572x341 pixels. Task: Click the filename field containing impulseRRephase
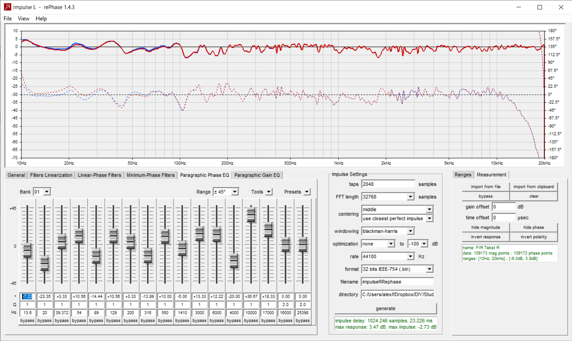397,282
